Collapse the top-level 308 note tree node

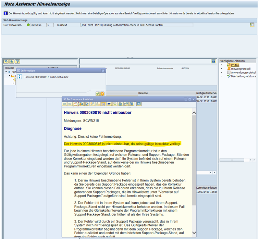pos(6,72)
